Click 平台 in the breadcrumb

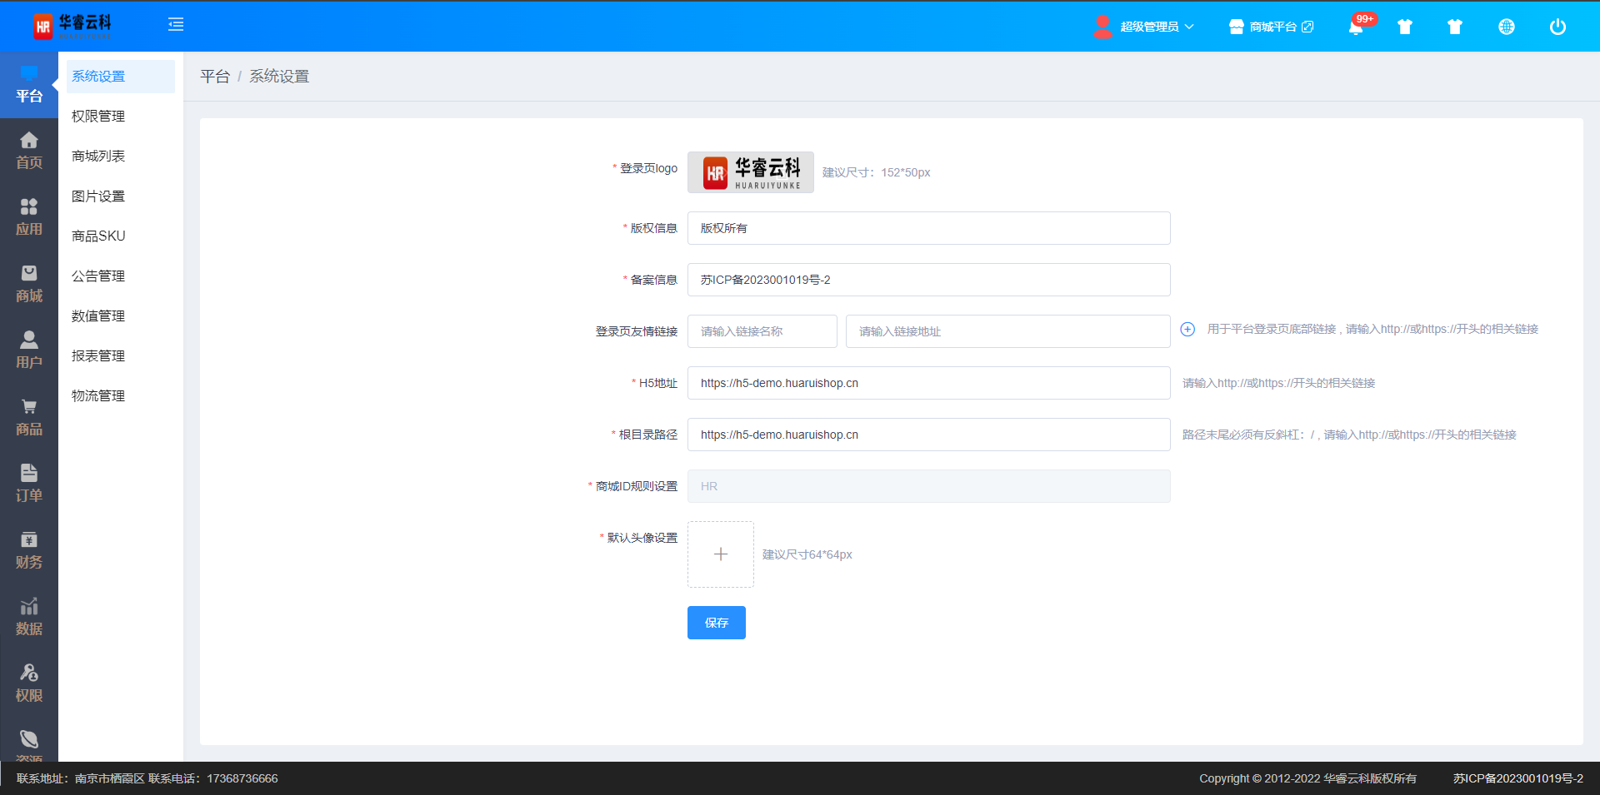click(214, 77)
